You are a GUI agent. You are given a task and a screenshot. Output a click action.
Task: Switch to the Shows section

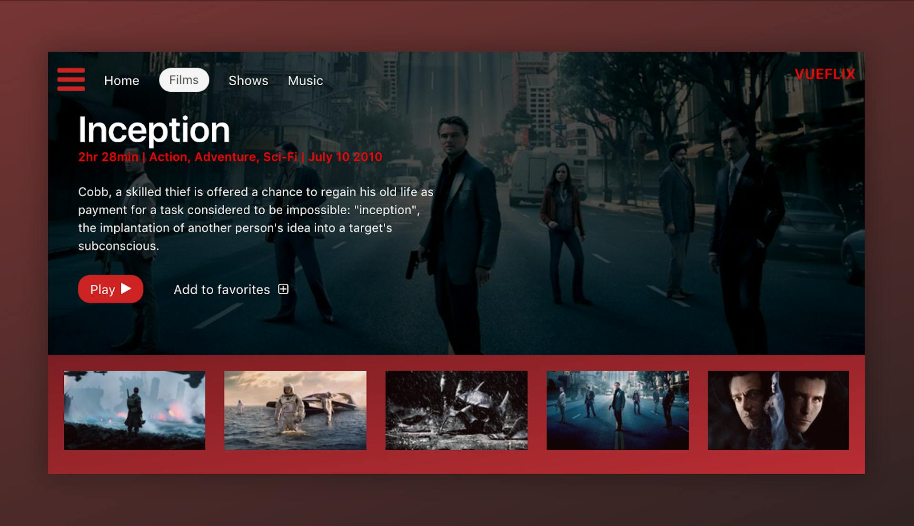pyautogui.click(x=248, y=80)
